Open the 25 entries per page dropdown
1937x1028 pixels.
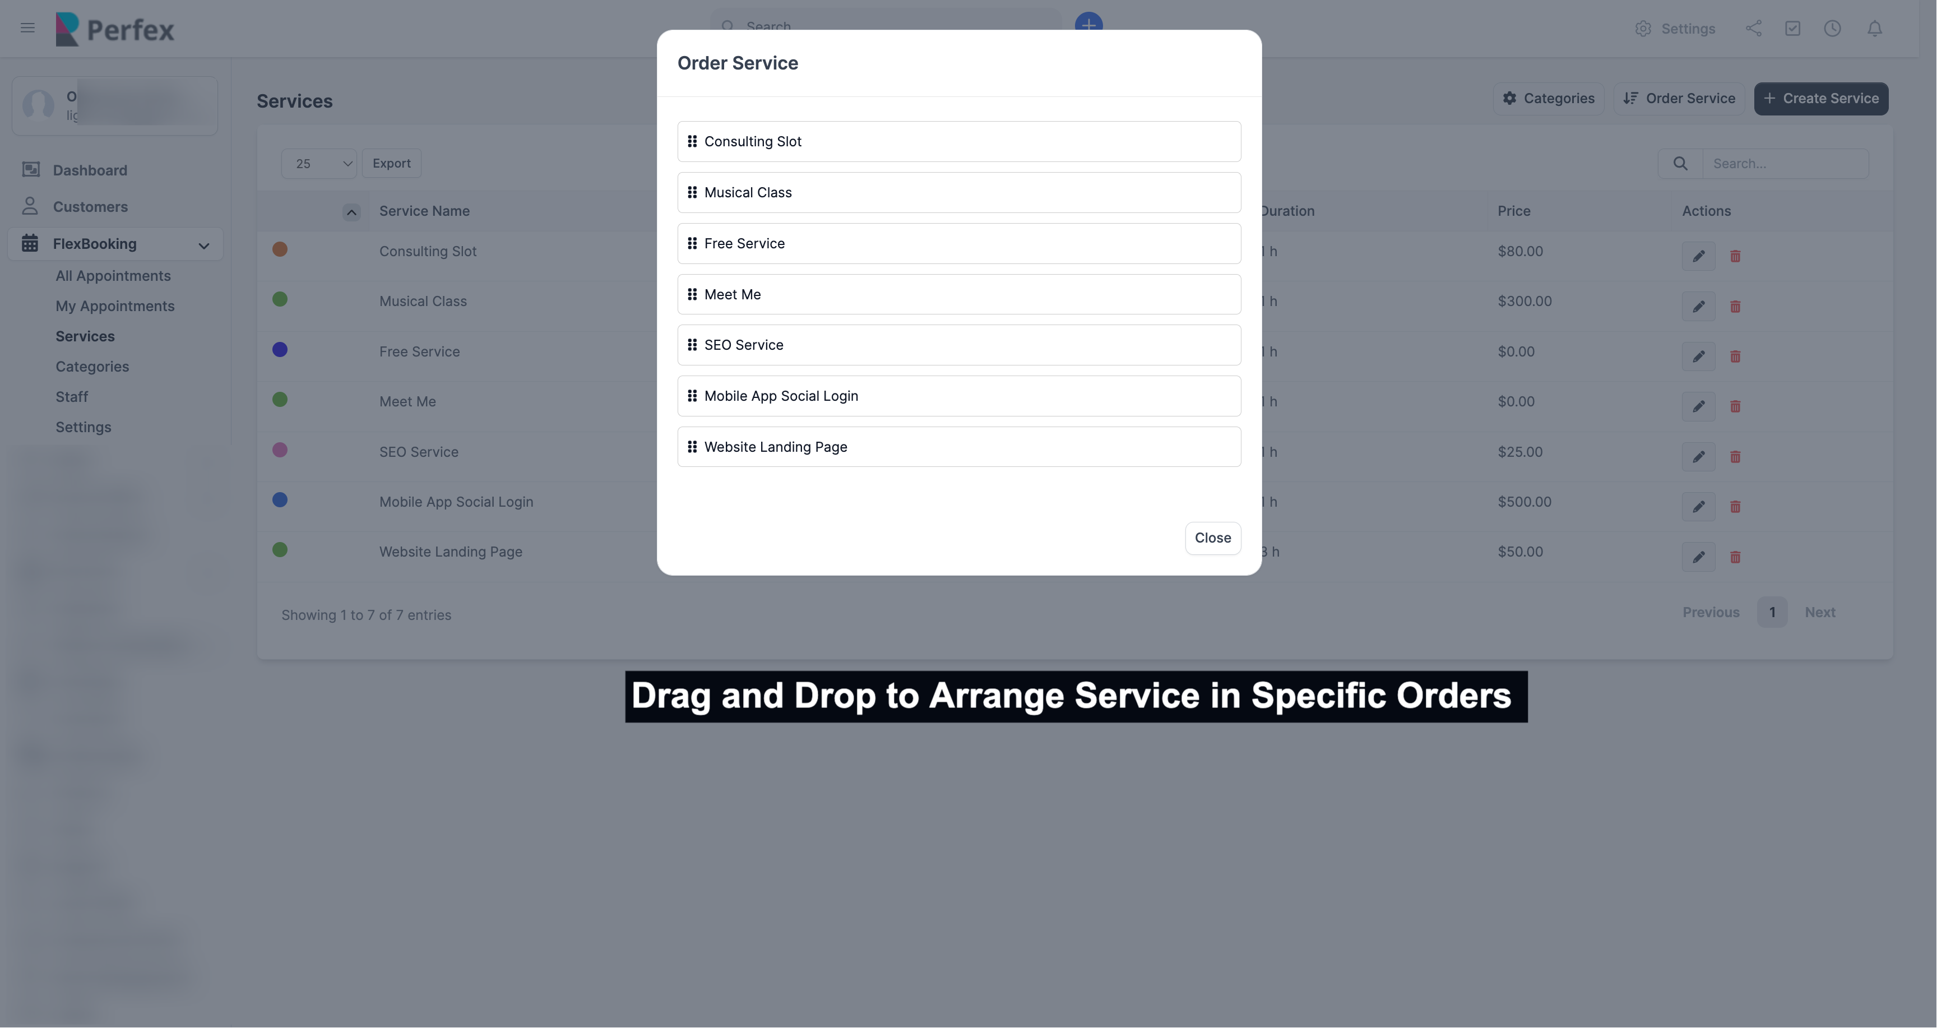click(x=319, y=164)
